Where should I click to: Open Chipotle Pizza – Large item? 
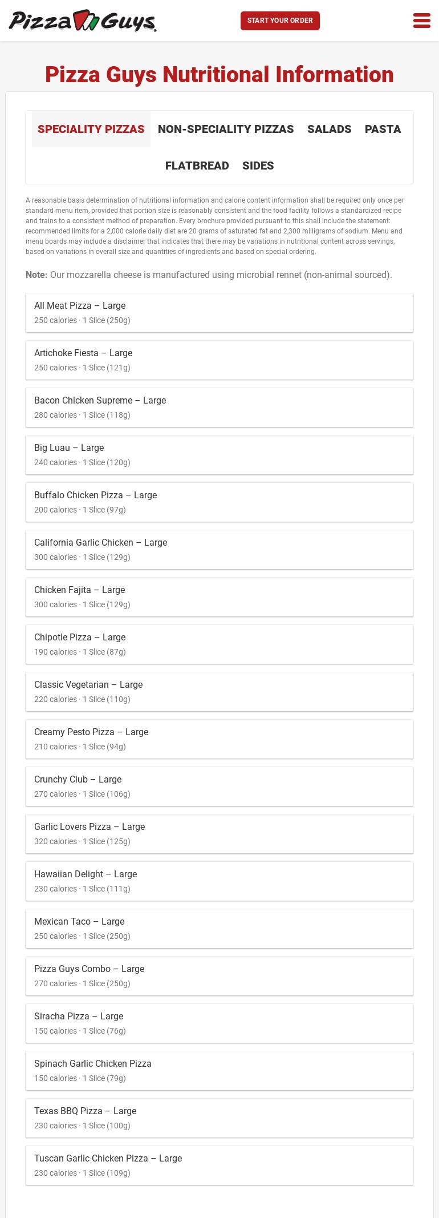coord(219,644)
